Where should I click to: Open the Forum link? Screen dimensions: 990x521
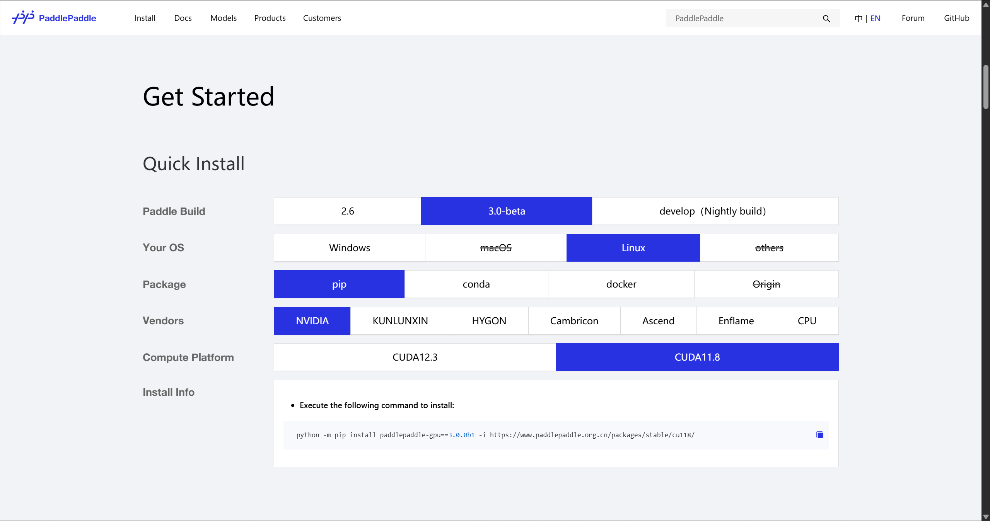coord(913,18)
